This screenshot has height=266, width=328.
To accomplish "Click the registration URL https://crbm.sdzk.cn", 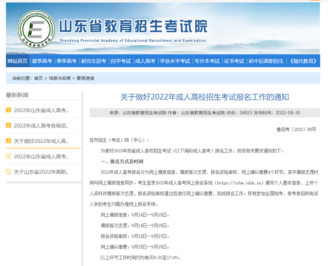I will point(239,183).
